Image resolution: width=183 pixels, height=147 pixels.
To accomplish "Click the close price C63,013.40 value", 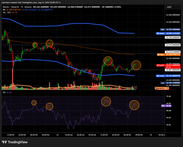I will tap(92, 7).
